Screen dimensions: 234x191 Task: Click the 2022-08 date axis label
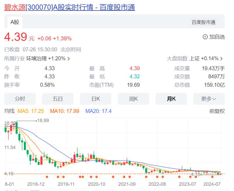(157, 184)
